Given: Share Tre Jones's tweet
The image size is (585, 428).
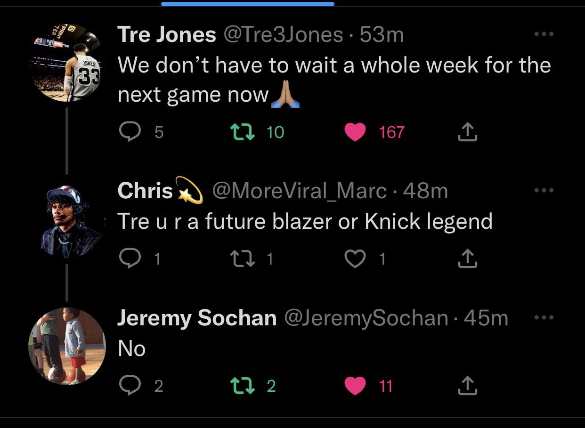Looking at the screenshot, I should pyautogui.click(x=468, y=132).
